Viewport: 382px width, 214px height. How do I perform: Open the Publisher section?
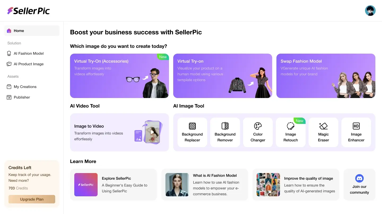(21, 97)
